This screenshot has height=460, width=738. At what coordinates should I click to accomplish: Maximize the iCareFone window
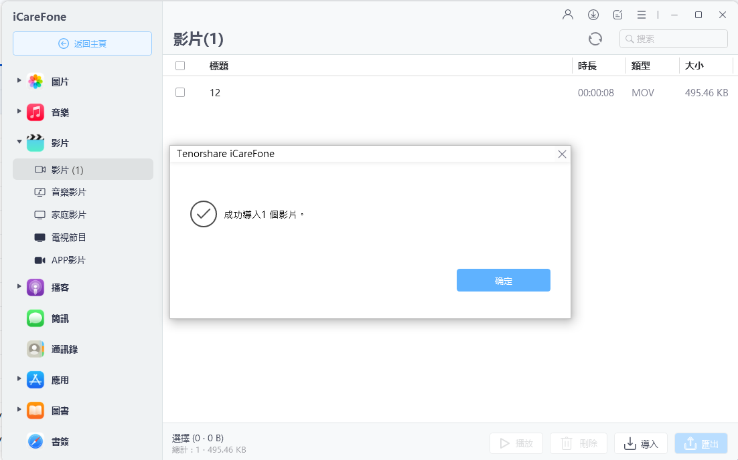point(698,15)
